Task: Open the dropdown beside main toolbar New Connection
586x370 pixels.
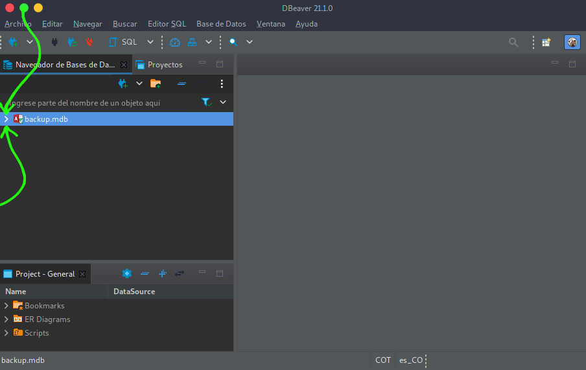Action: pos(30,42)
